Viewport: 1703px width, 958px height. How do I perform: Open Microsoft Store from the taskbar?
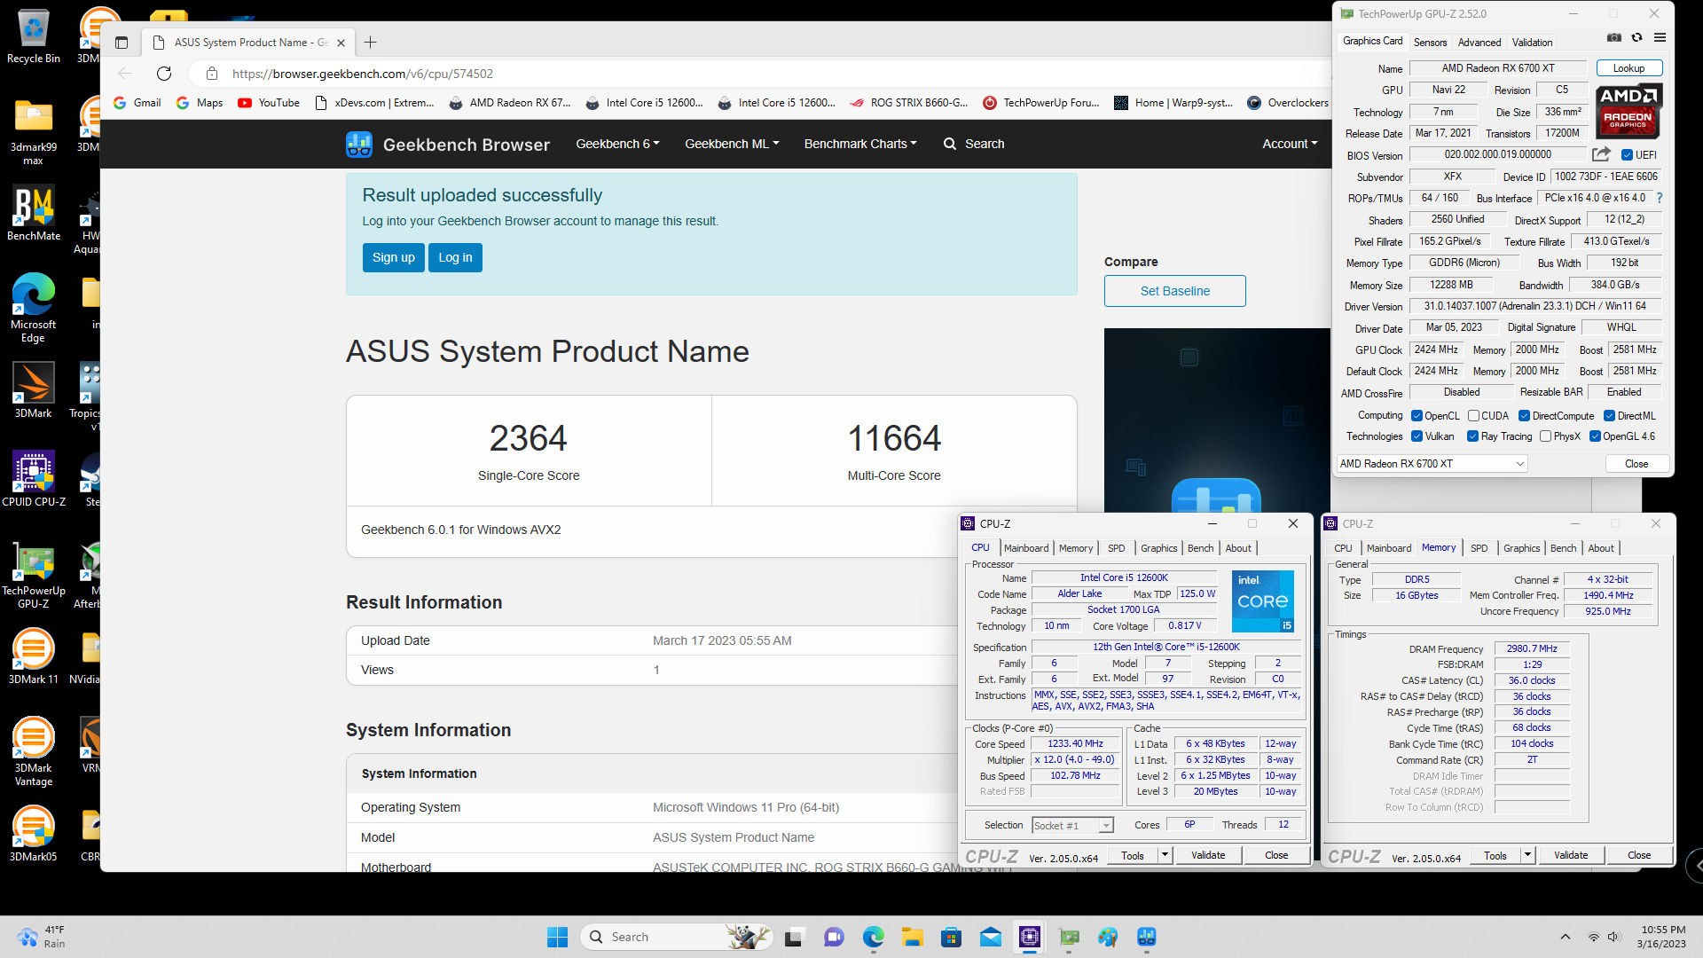click(x=952, y=937)
